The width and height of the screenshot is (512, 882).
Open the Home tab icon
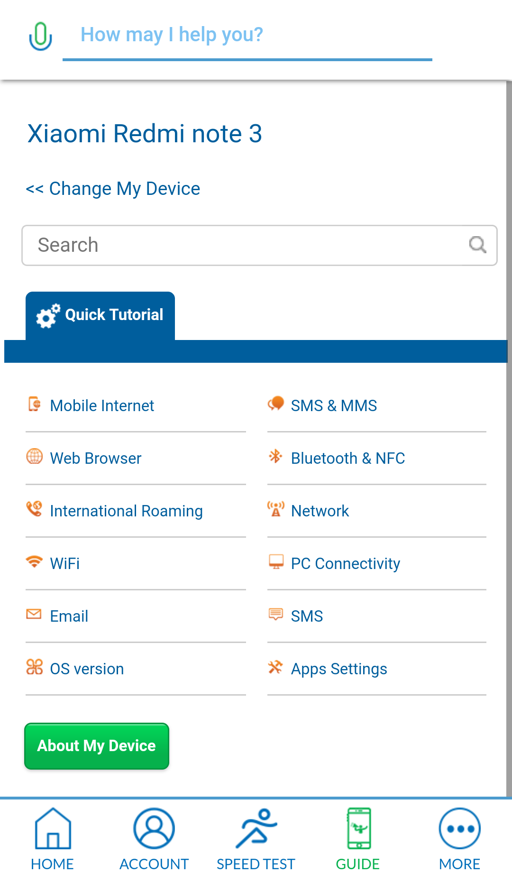click(x=53, y=828)
